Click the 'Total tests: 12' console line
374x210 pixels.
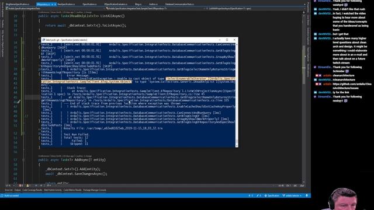[76, 138]
